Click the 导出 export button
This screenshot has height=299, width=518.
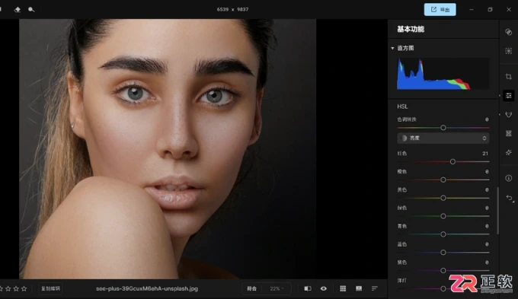[x=440, y=10]
